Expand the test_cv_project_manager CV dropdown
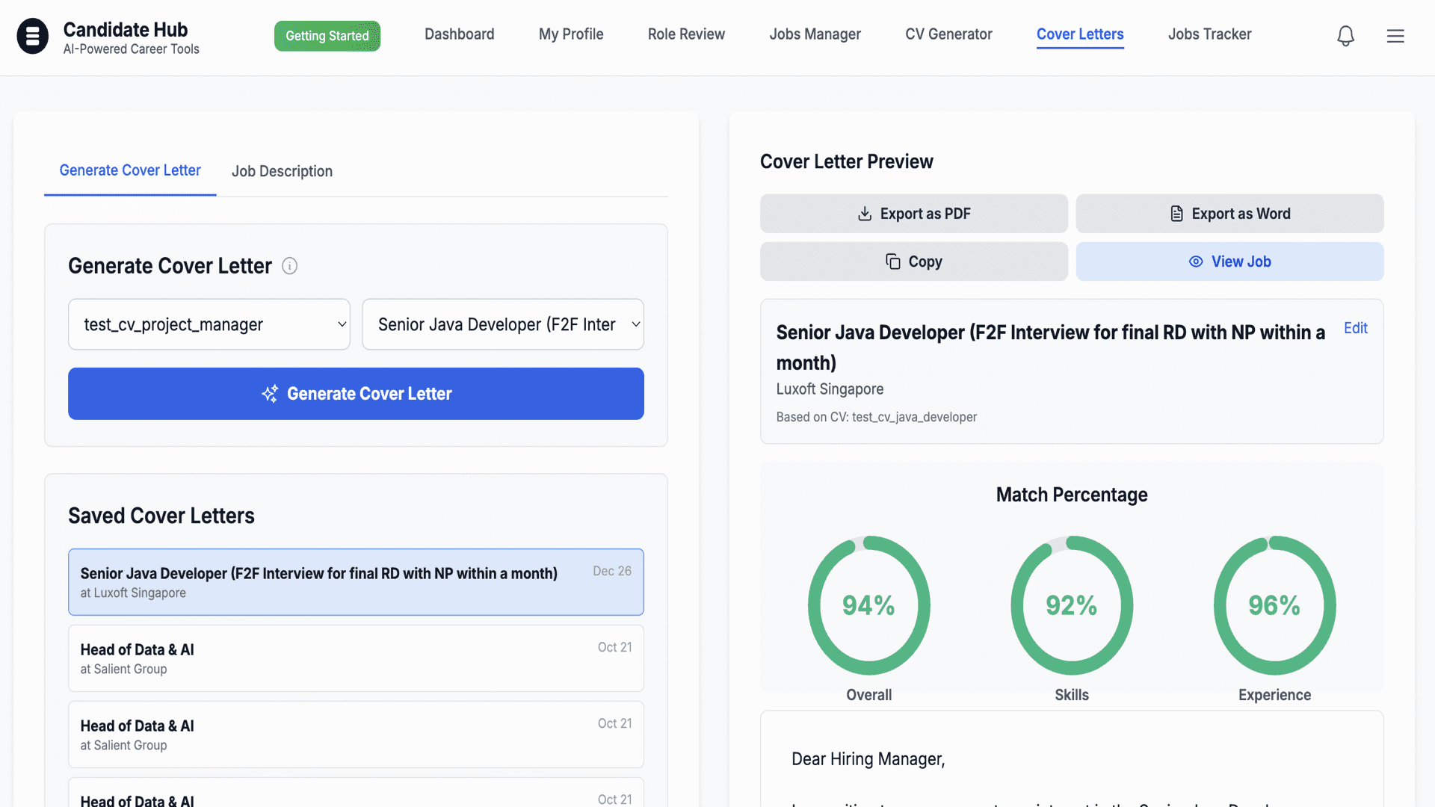The image size is (1435, 807). [x=209, y=324]
